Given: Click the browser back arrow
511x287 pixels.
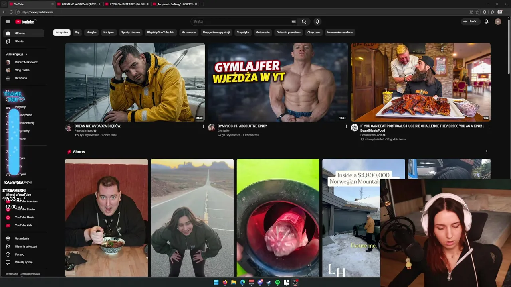Looking at the screenshot, I should 5,12.
